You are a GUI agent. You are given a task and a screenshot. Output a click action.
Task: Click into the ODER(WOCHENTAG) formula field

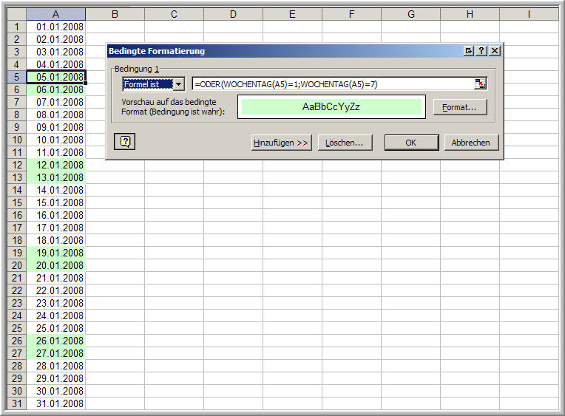coord(334,84)
